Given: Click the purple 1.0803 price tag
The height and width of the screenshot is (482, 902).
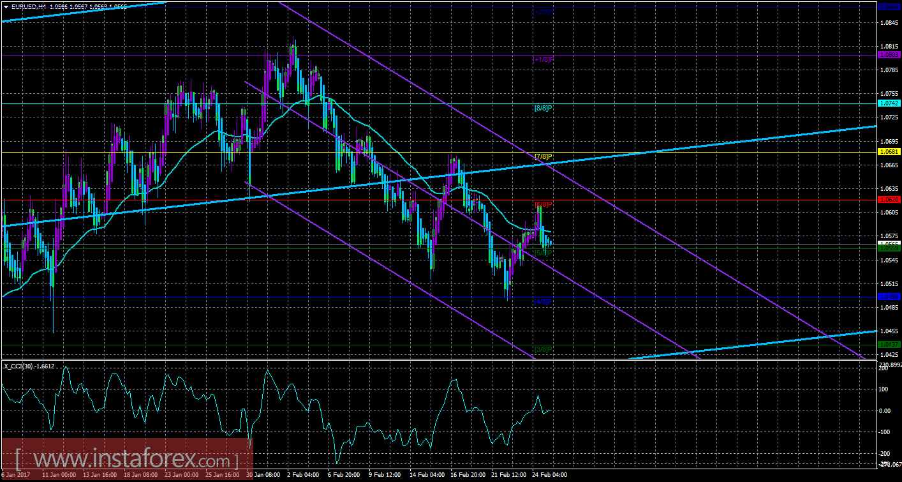Looking at the screenshot, I should 889,55.
